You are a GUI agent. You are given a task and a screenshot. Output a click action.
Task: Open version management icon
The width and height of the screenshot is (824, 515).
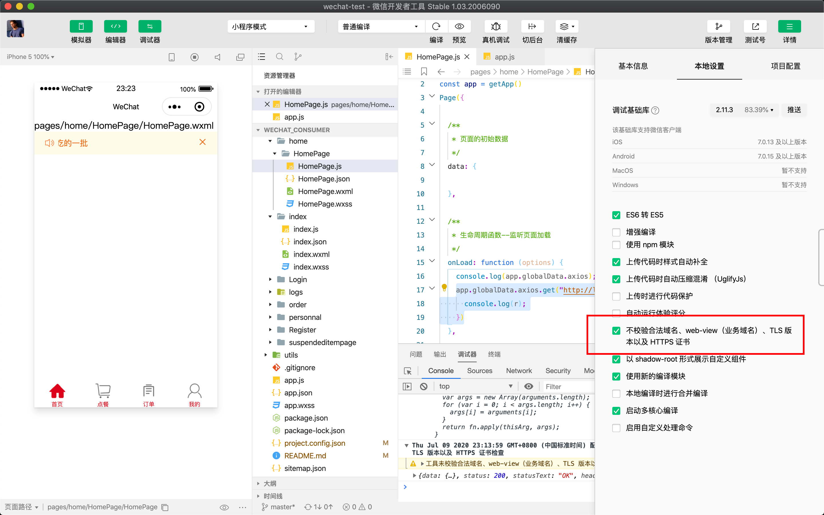718,27
